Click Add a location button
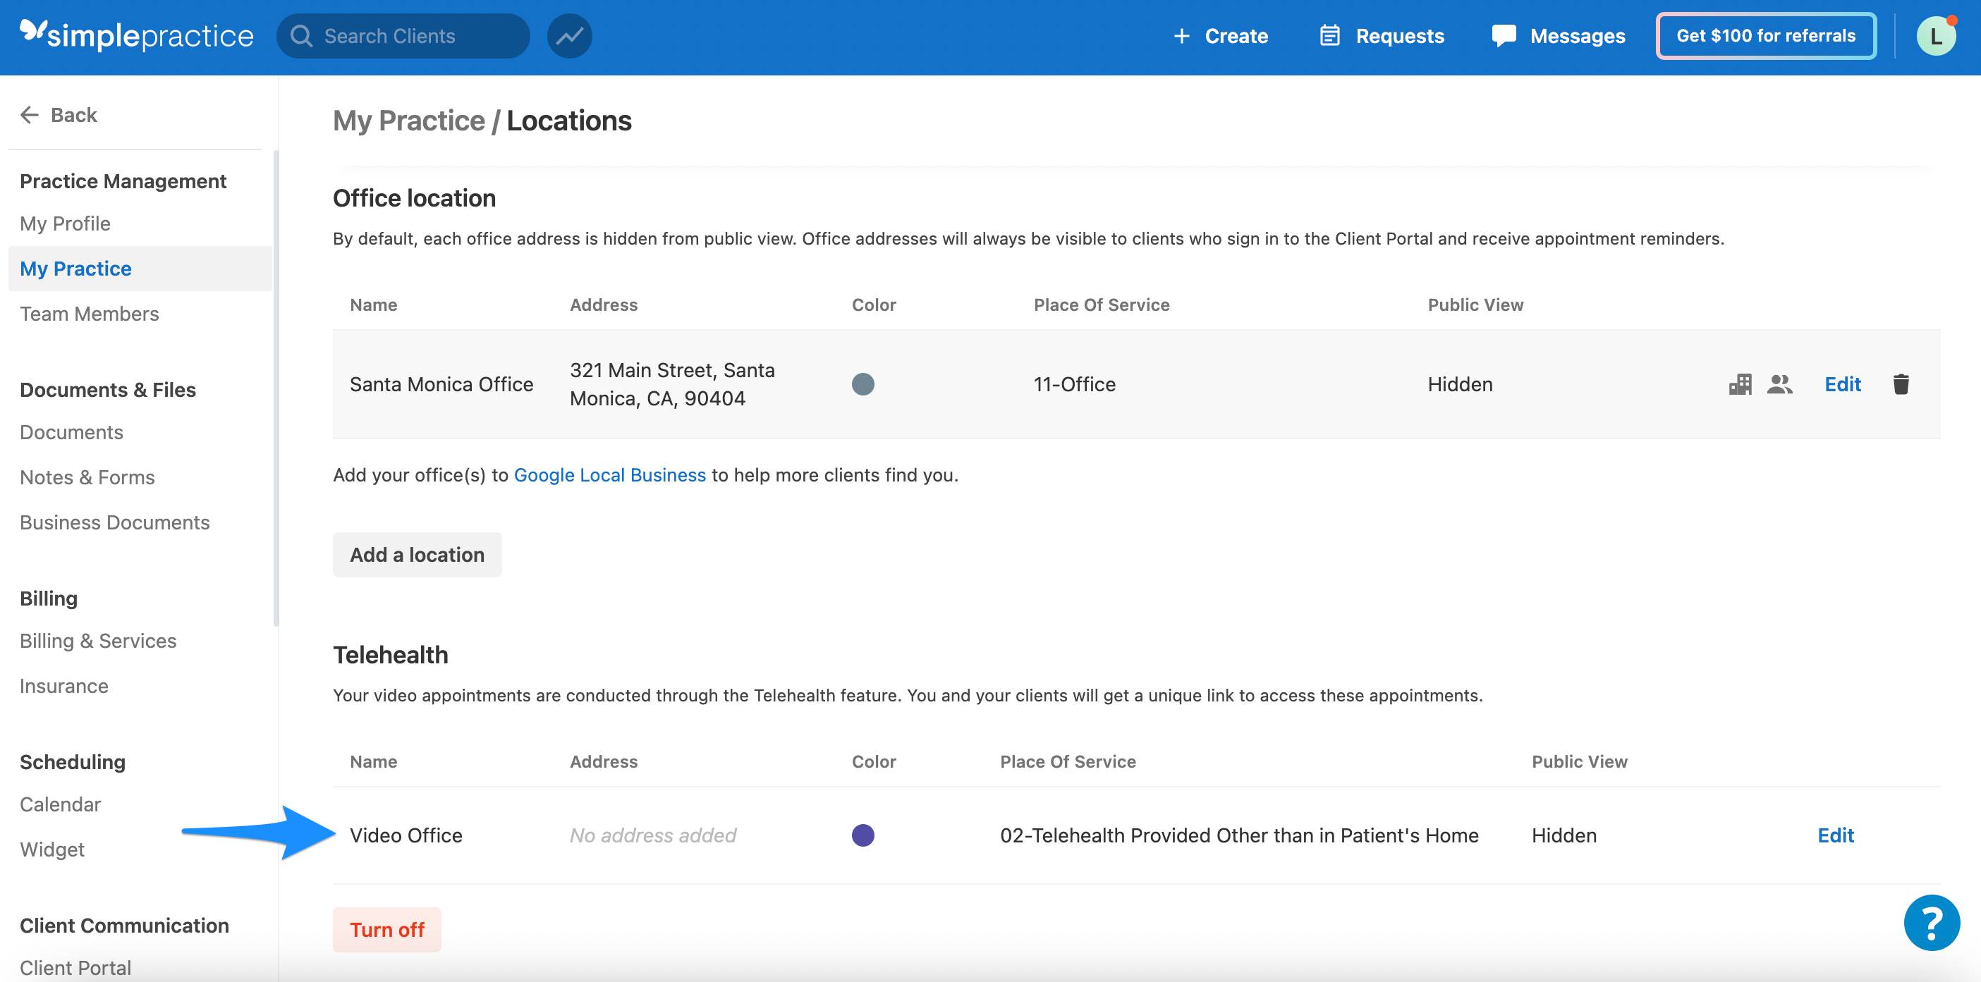The width and height of the screenshot is (1981, 982). [x=417, y=554]
